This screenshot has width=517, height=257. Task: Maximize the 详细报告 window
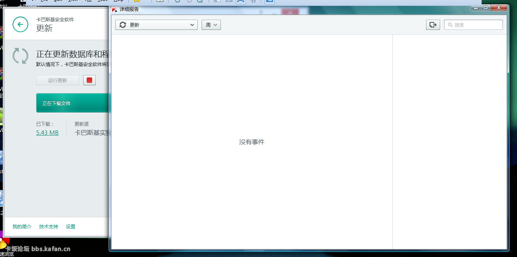click(x=486, y=7)
